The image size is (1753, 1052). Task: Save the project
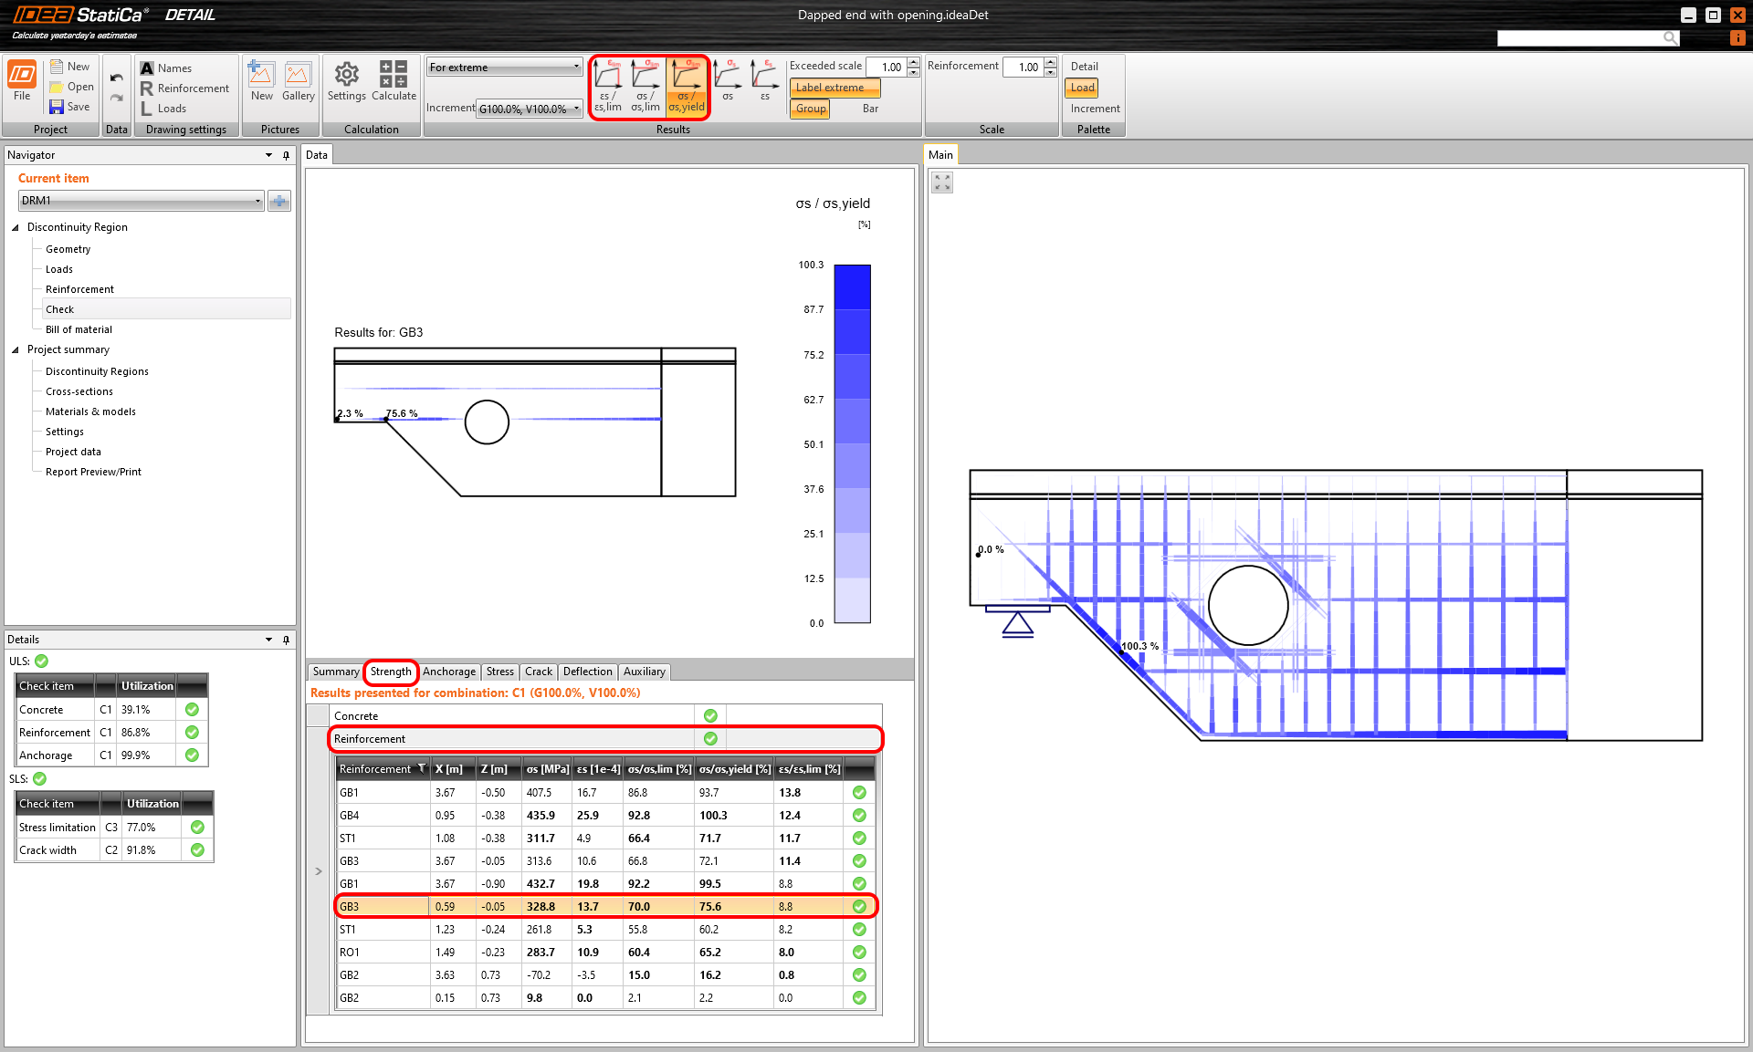69,107
